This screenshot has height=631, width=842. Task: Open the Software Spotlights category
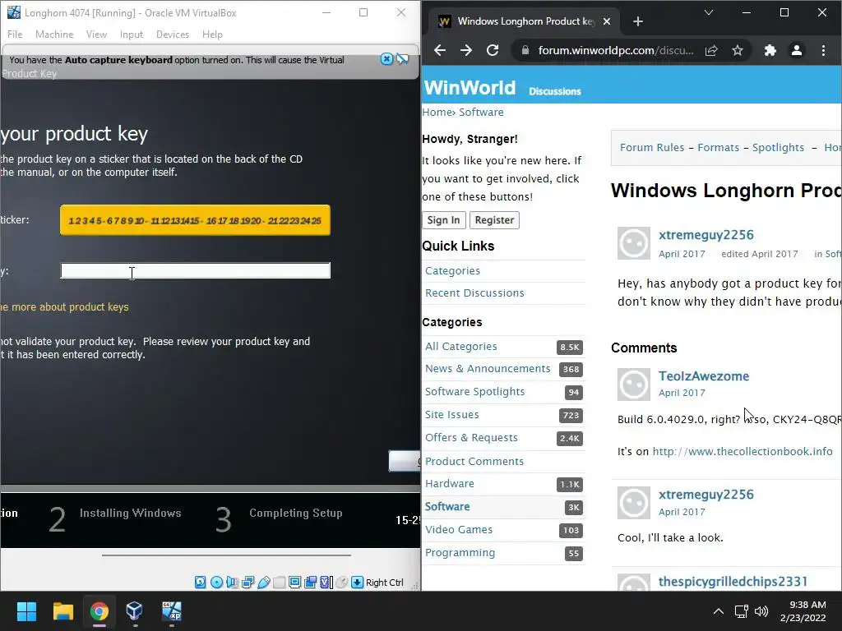tap(474, 392)
